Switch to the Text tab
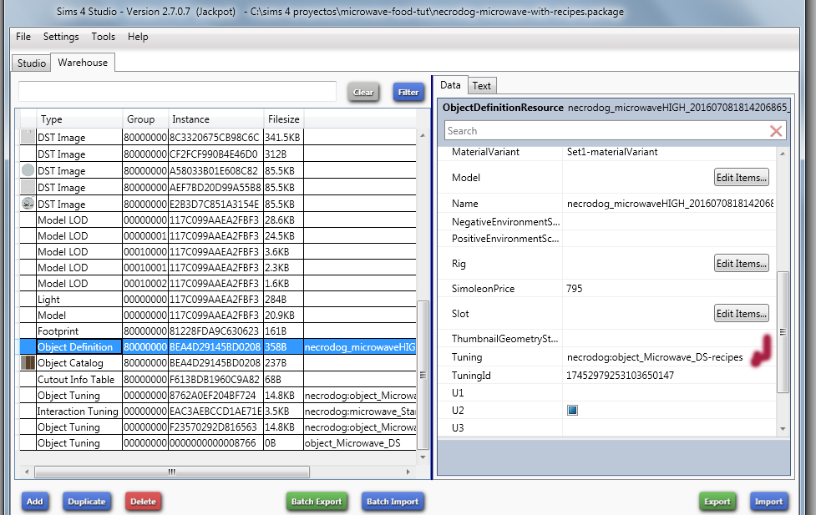 tap(481, 86)
